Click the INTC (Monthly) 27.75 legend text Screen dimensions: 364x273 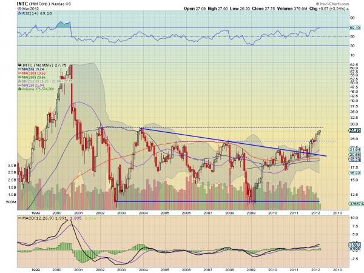pyautogui.click(x=44, y=66)
